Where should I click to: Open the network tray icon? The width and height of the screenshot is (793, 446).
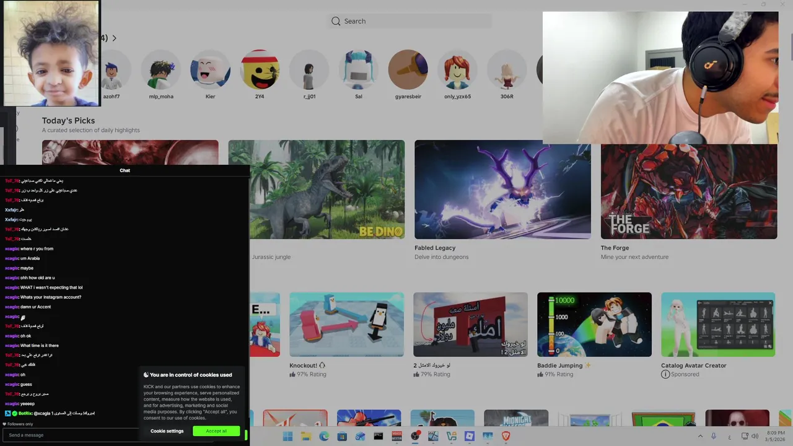click(745, 436)
